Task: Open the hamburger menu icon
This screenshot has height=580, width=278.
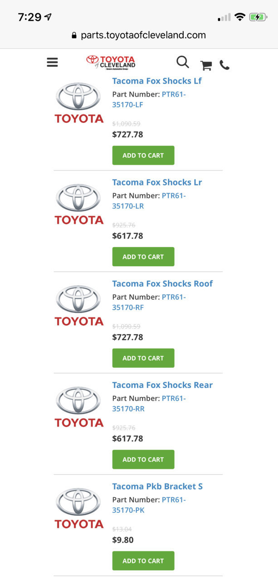Action: click(x=52, y=62)
